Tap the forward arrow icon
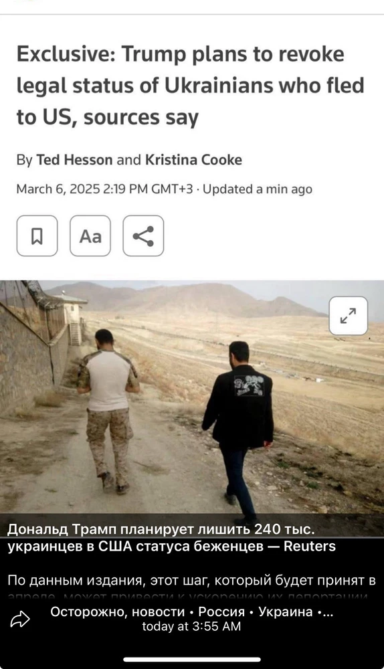This screenshot has height=669, width=384. click(x=20, y=619)
